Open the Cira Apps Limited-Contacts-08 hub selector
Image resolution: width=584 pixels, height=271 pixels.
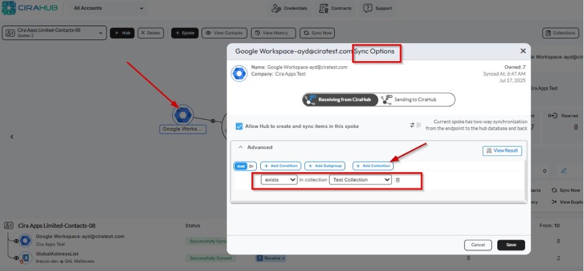pos(54,33)
